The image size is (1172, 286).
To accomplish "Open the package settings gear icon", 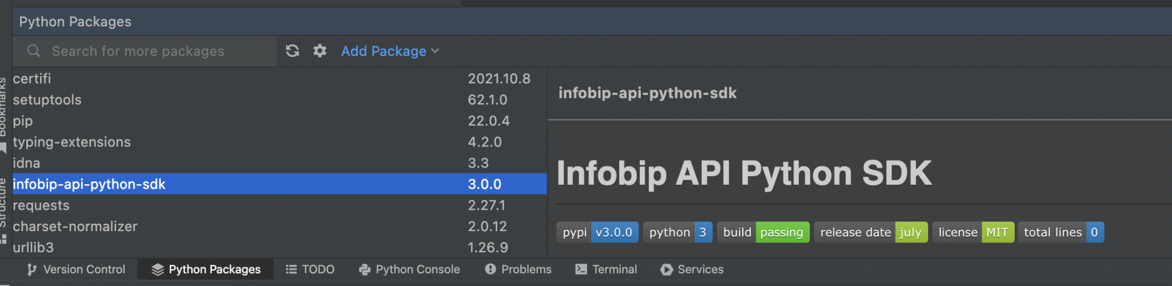I will click(320, 51).
